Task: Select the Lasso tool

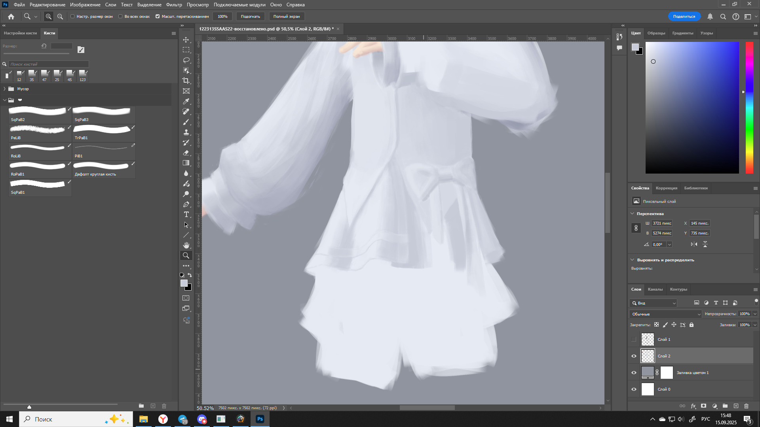Action: click(186, 60)
